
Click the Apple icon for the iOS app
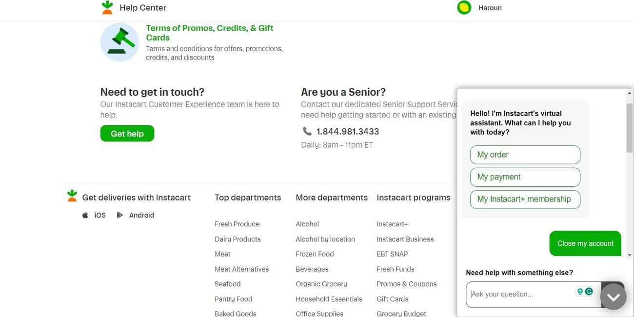coord(84,215)
